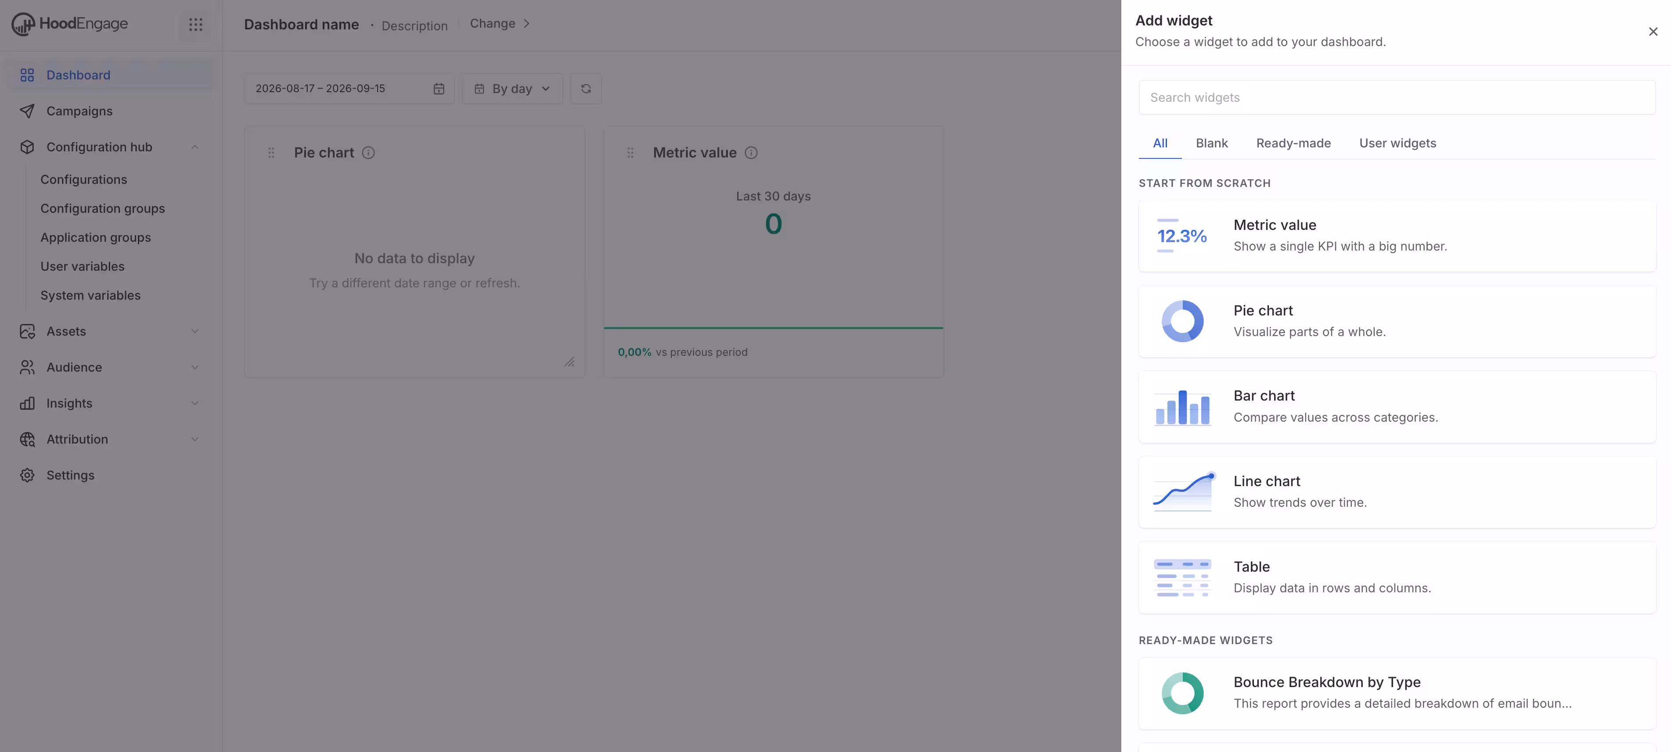
Task: Click the Table thumbnail icon
Action: (1182, 578)
